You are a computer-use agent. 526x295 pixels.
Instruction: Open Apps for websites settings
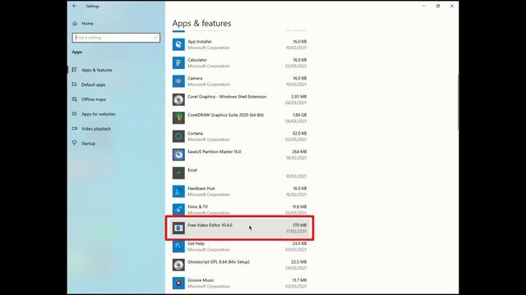[99, 114]
